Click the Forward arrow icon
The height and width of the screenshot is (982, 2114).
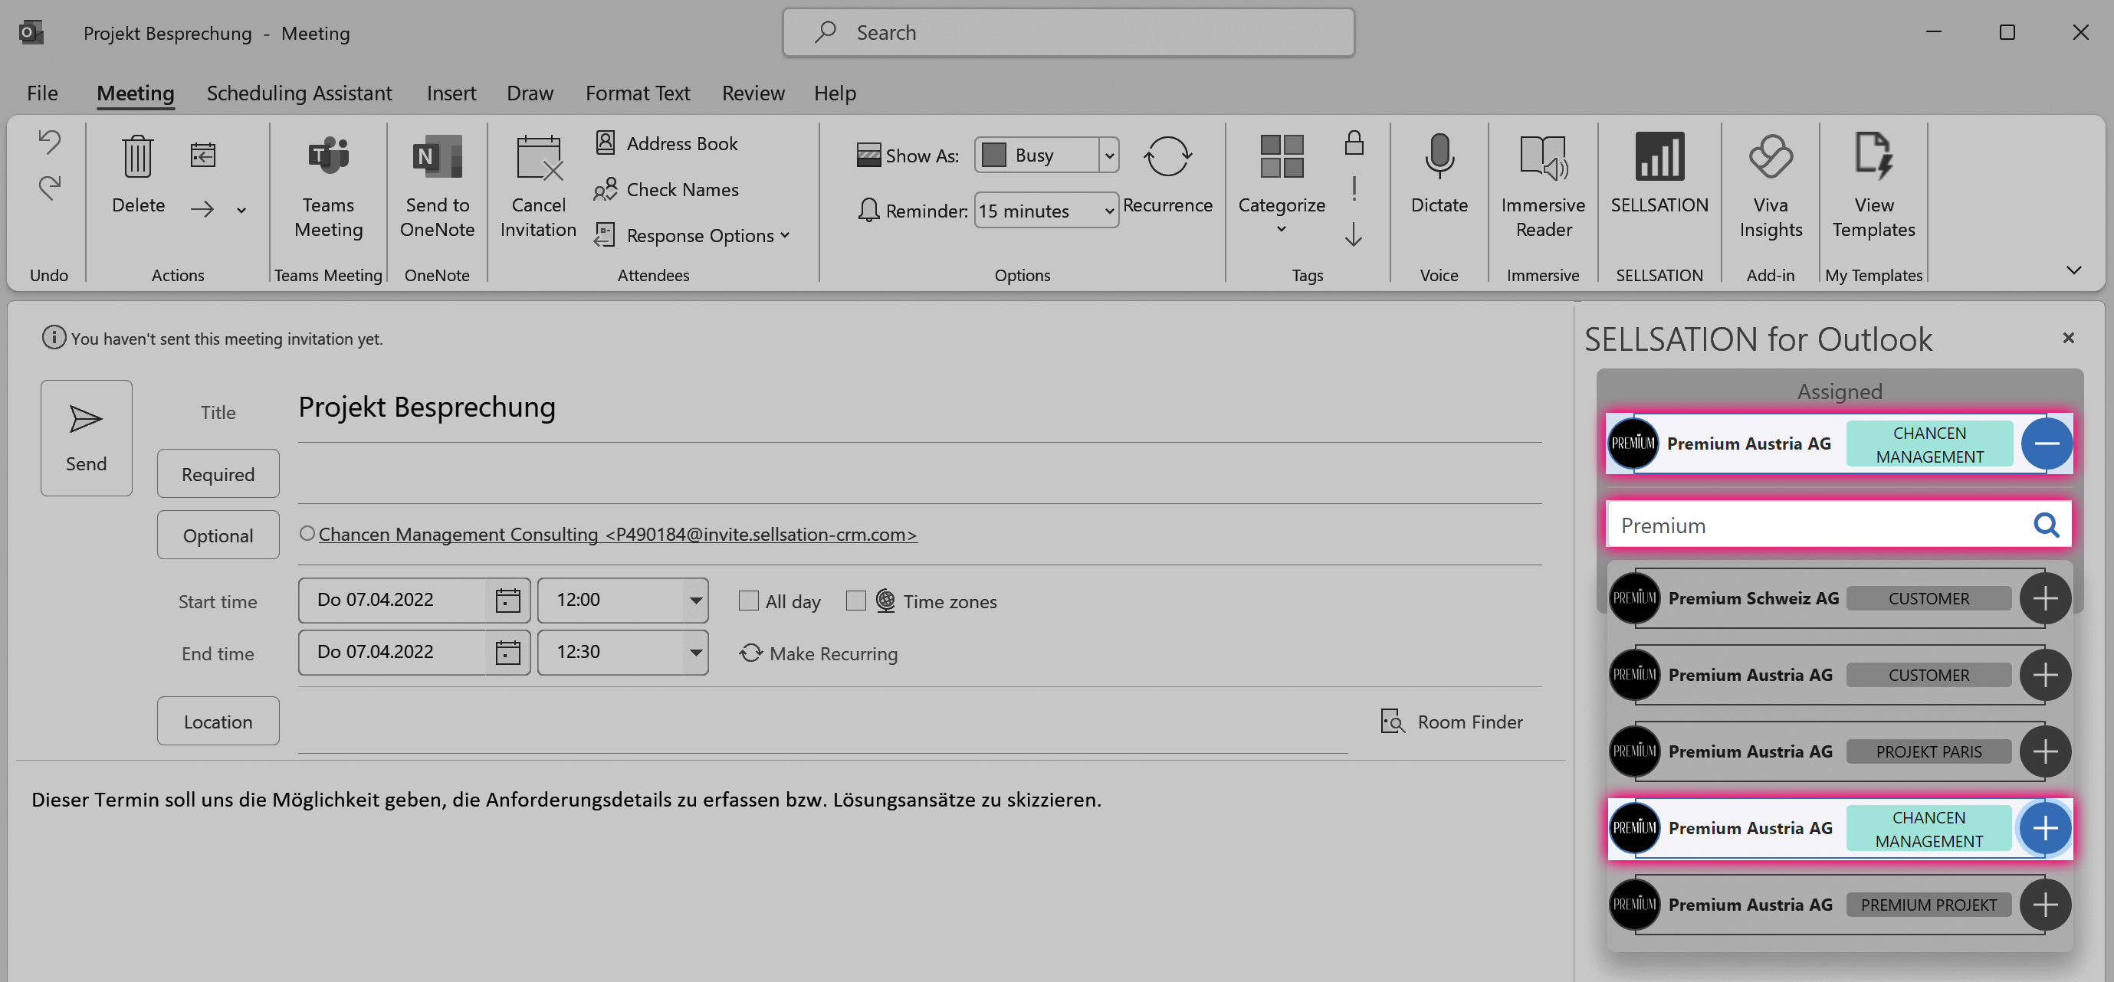click(202, 210)
